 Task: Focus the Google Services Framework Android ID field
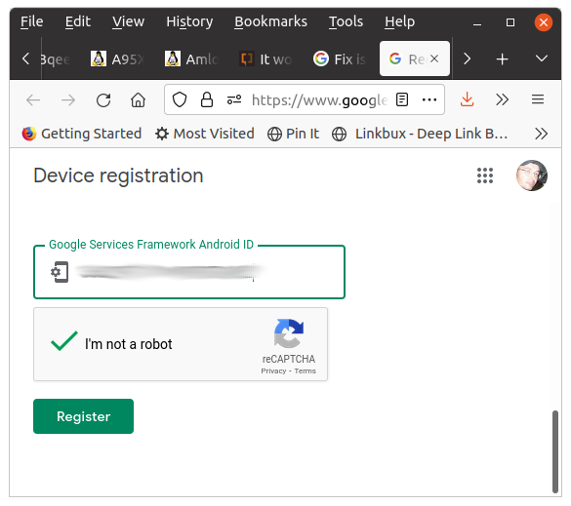coord(189,272)
